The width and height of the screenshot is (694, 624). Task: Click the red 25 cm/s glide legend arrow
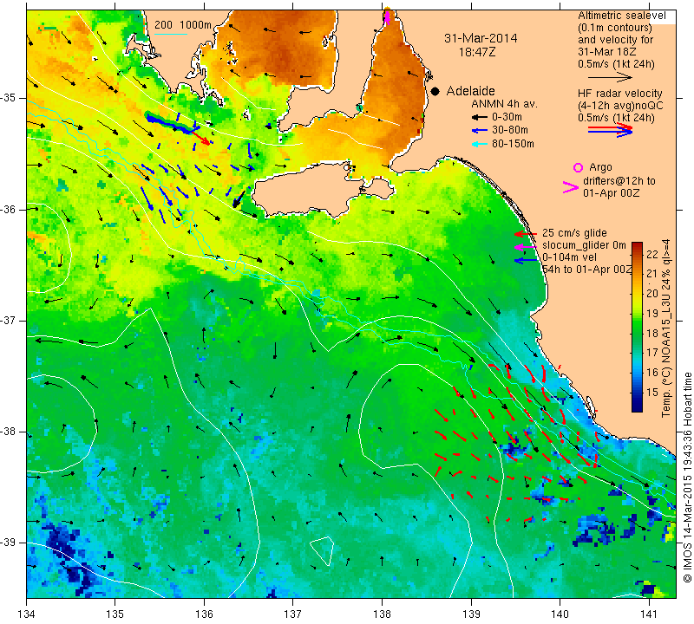[526, 233]
